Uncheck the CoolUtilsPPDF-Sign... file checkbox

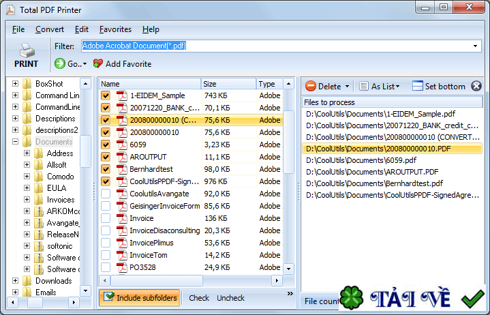(x=106, y=181)
